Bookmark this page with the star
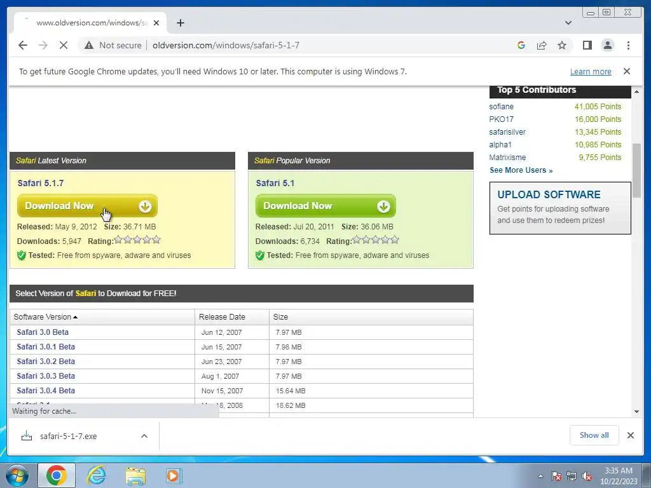The width and height of the screenshot is (651, 488). click(562, 45)
